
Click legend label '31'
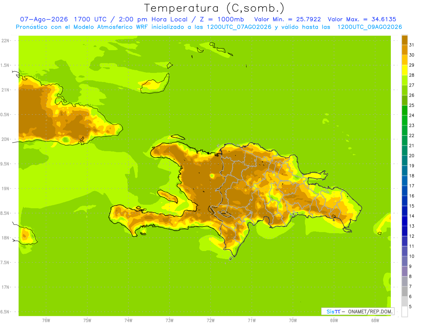(x=412, y=45)
